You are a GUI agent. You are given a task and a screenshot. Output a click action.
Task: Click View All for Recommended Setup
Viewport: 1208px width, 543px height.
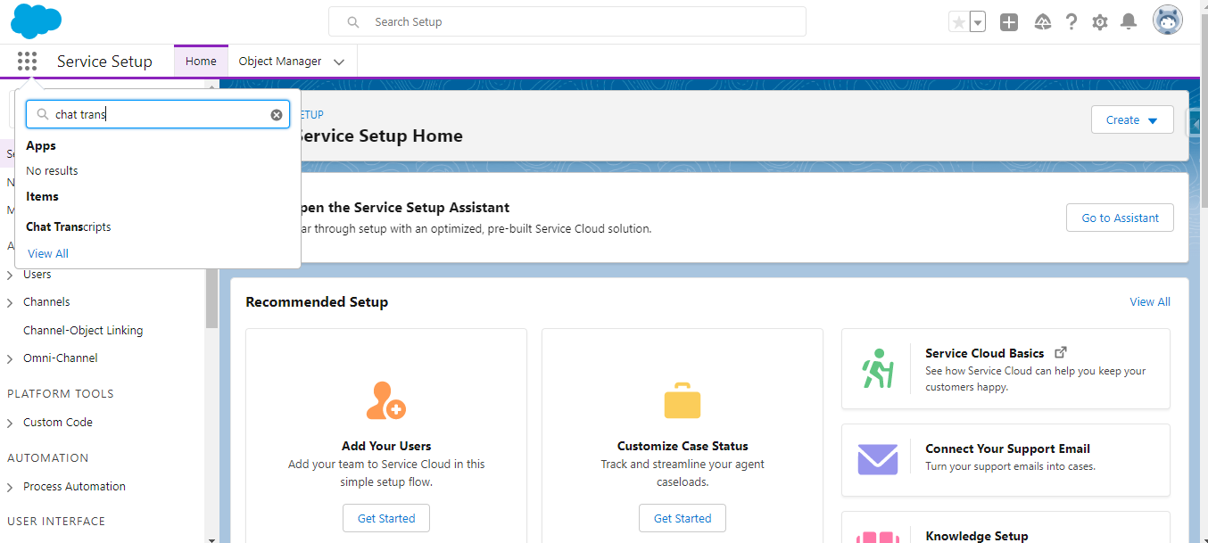click(1149, 301)
